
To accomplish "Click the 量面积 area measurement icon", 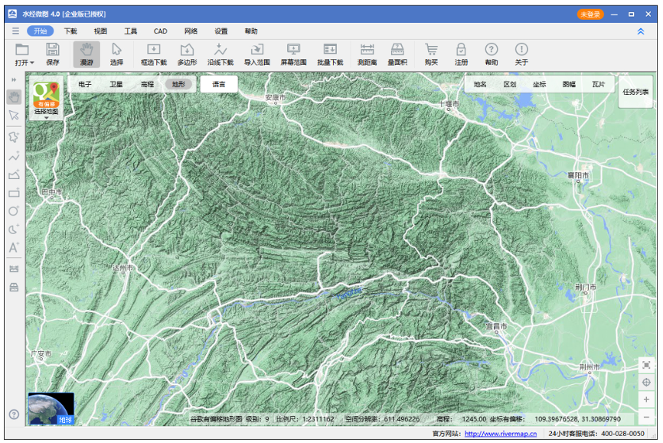I will click(x=397, y=54).
